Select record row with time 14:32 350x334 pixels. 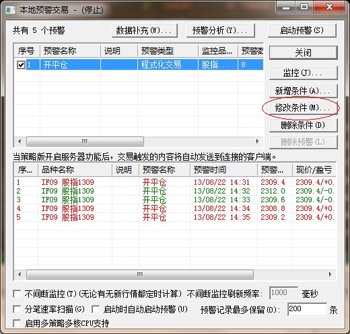tap(175, 191)
